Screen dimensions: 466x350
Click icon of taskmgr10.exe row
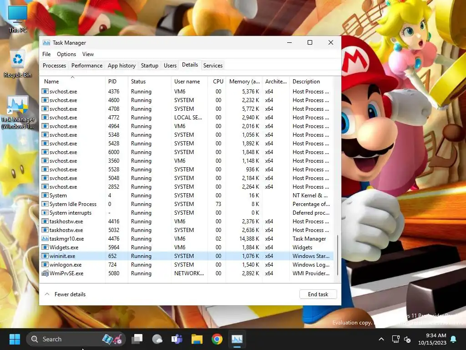click(x=45, y=239)
